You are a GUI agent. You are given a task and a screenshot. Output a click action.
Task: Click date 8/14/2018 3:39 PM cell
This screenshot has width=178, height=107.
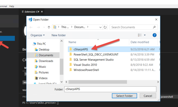click(x=142, y=55)
